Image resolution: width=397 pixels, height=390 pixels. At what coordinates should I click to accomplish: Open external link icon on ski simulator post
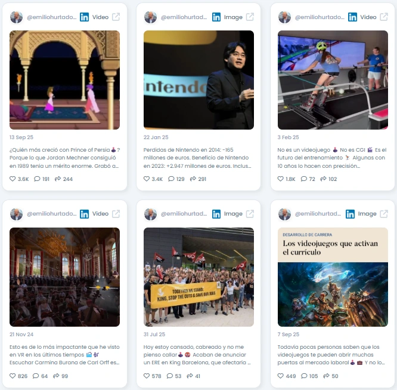click(x=384, y=17)
